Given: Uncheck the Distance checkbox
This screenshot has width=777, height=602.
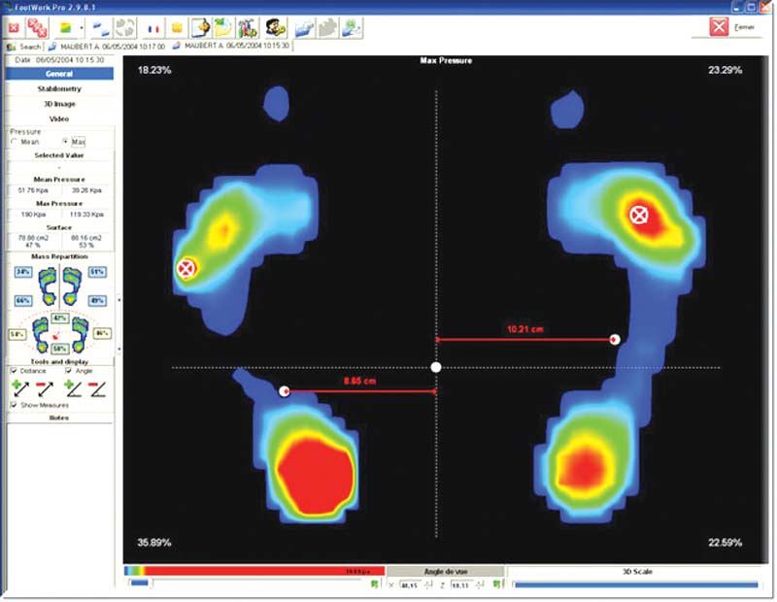Looking at the screenshot, I should tap(13, 371).
